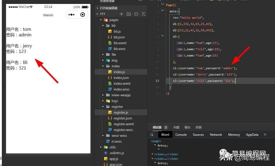275x166 pixels.
Task: Click the simulator capsule menu dots button
Action: pos(71,14)
